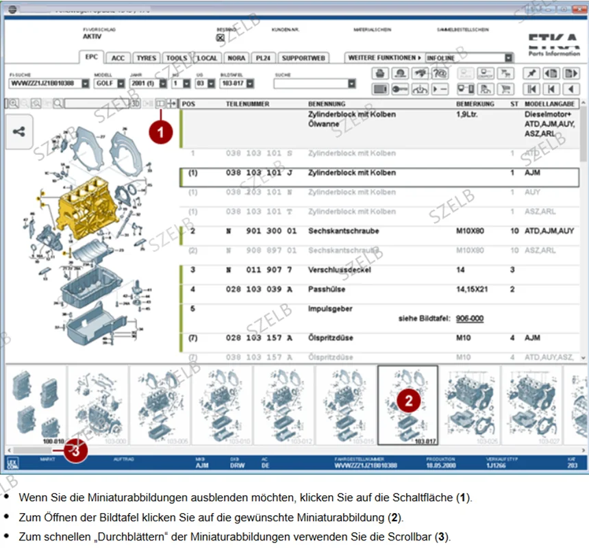Expand the FI-Suche VIN dropdown

(86, 84)
